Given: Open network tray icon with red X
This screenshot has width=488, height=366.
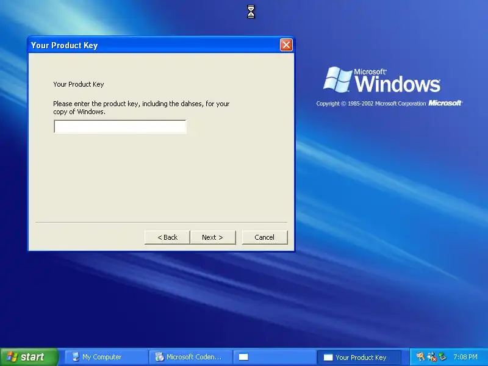Looking at the screenshot, I should tap(432, 357).
